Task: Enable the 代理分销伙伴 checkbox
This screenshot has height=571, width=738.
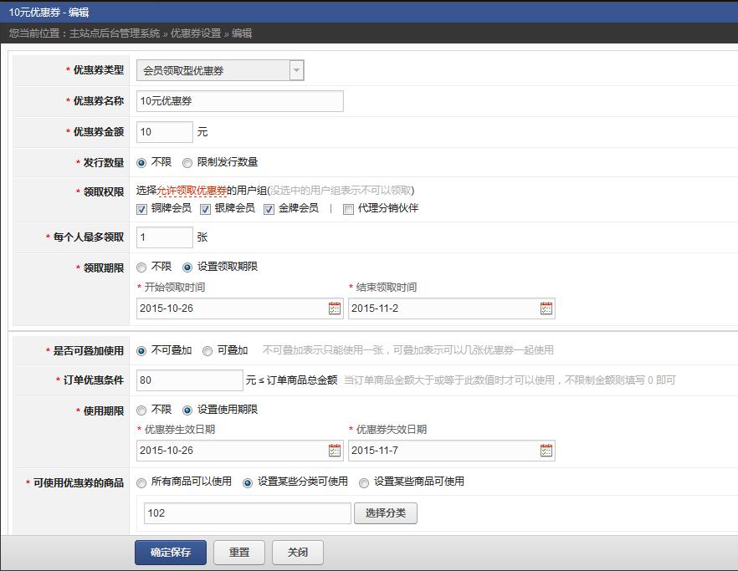Action: pos(349,210)
